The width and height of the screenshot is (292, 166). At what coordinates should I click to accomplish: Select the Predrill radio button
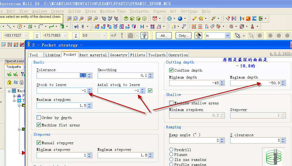[x=171, y=149]
